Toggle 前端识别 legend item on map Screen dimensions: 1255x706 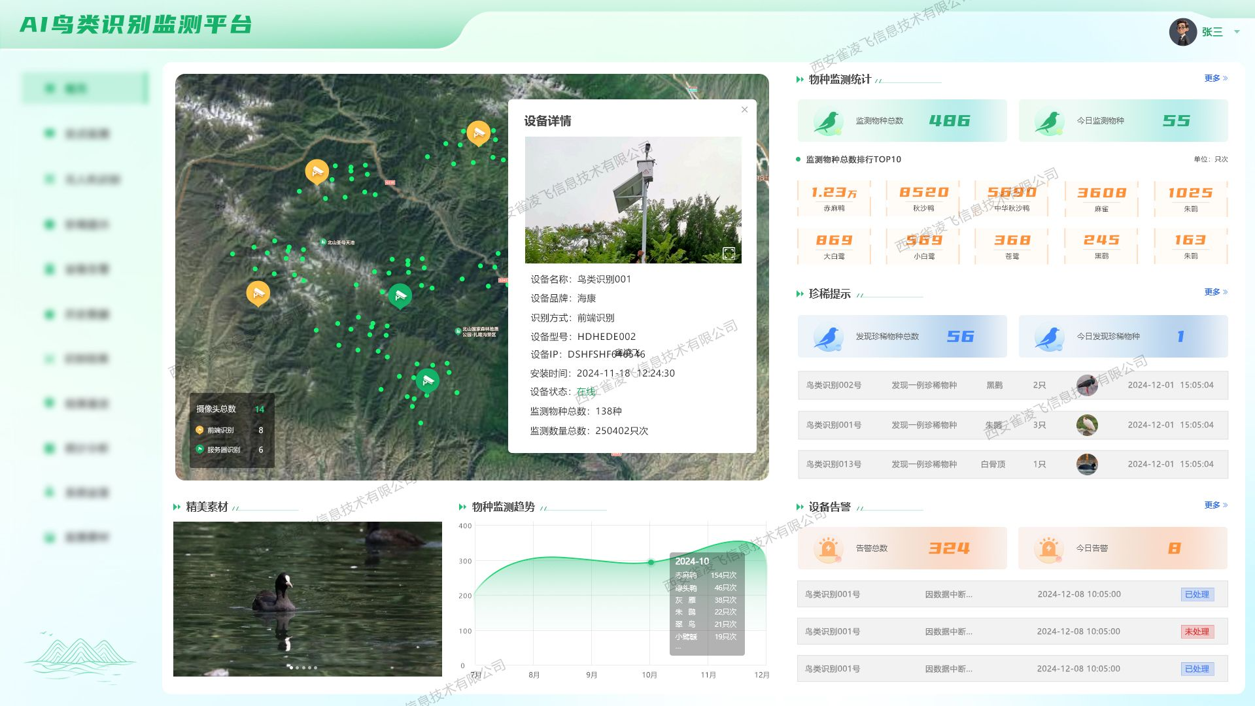220,430
